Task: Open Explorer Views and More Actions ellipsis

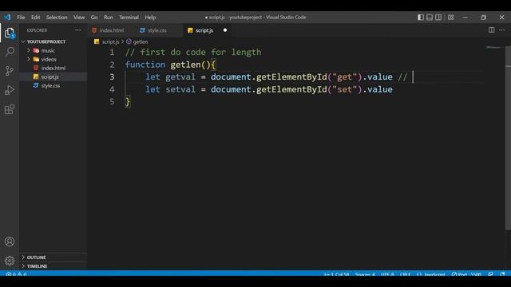Action: (77, 30)
